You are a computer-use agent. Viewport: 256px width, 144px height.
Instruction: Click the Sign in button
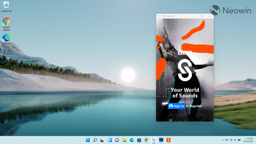[176, 106]
